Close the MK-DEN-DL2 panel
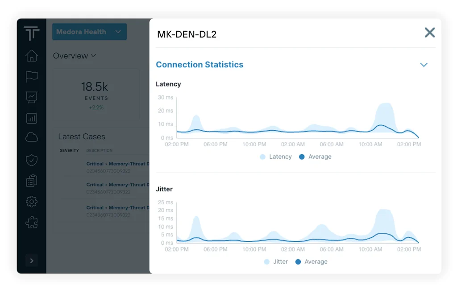 [x=429, y=33]
